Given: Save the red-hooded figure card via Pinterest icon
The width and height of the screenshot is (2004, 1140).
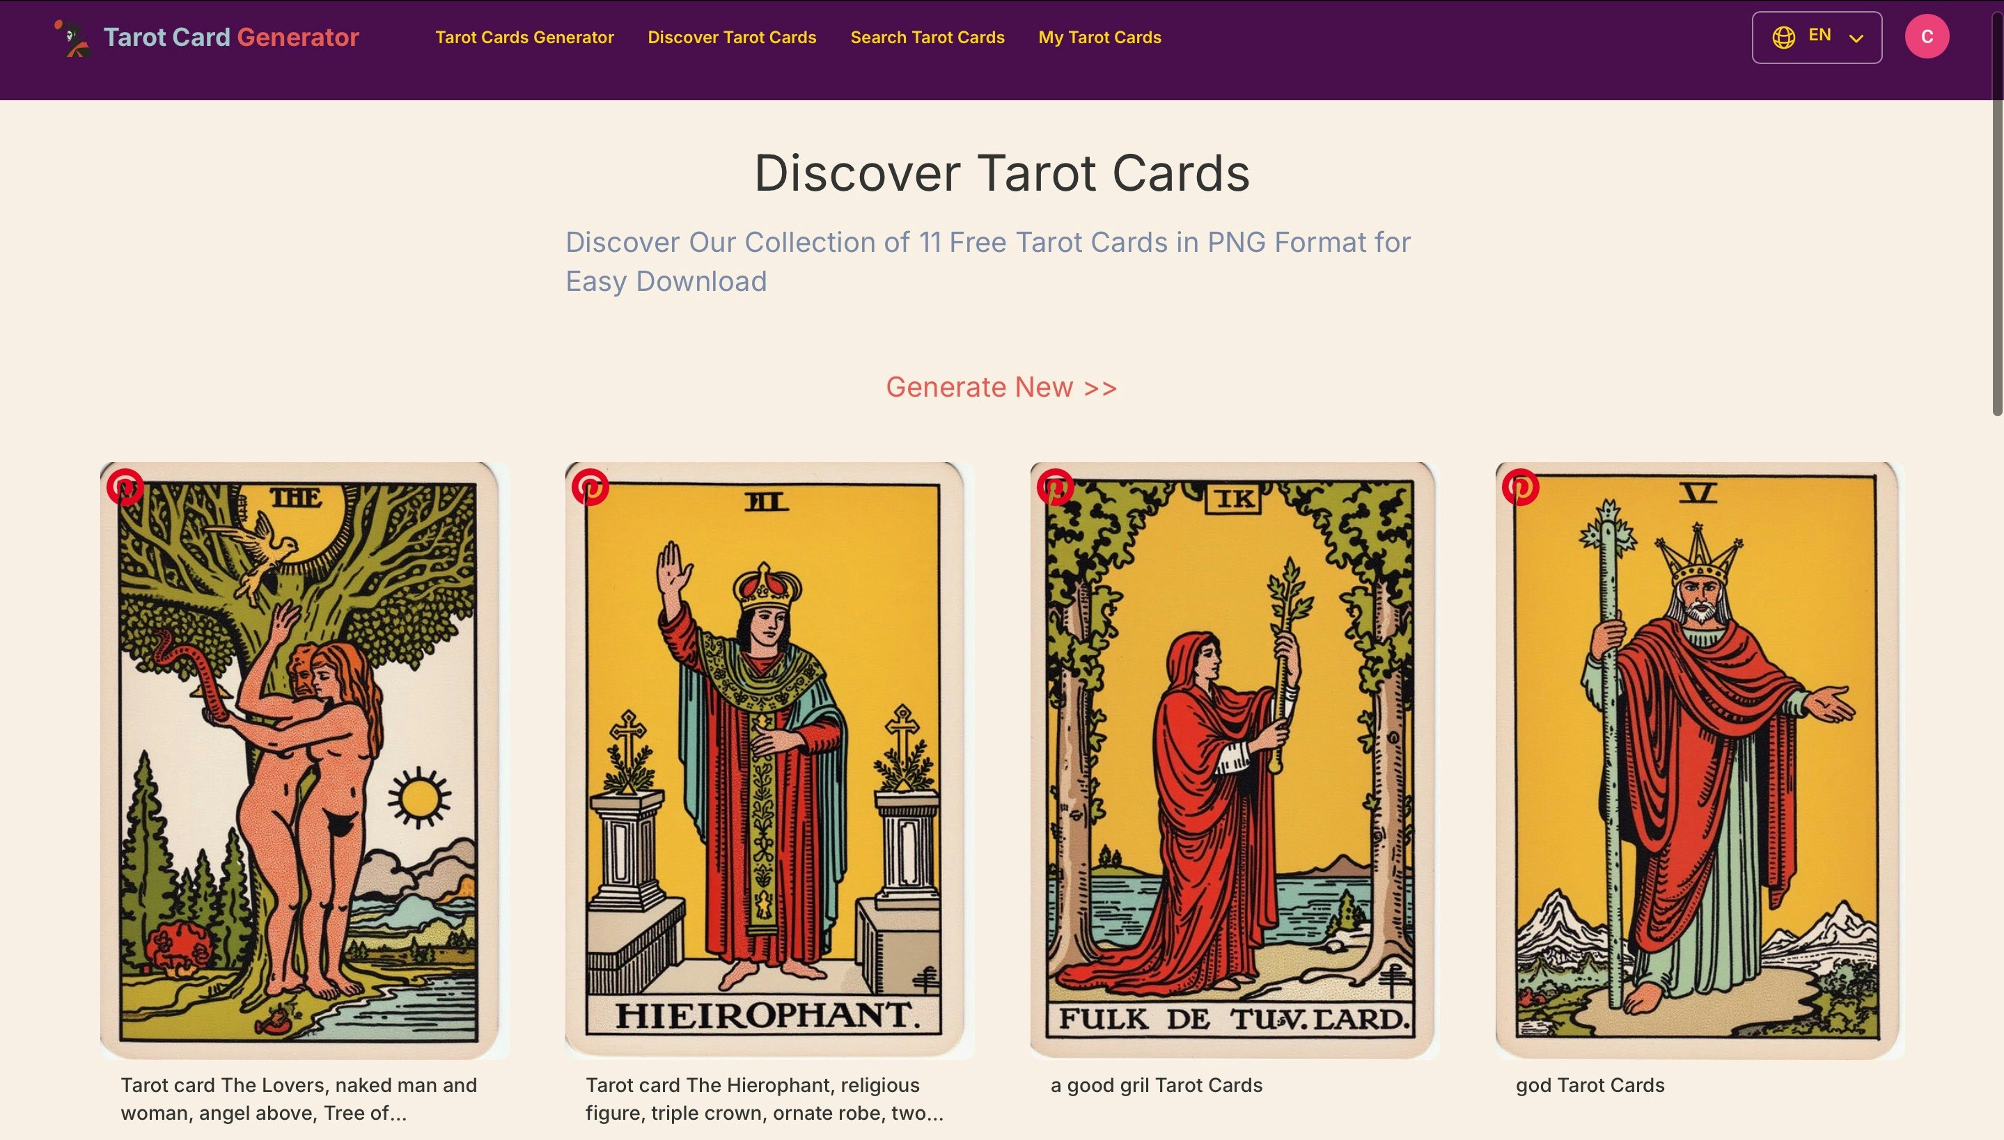Looking at the screenshot, I should 1056,487.
